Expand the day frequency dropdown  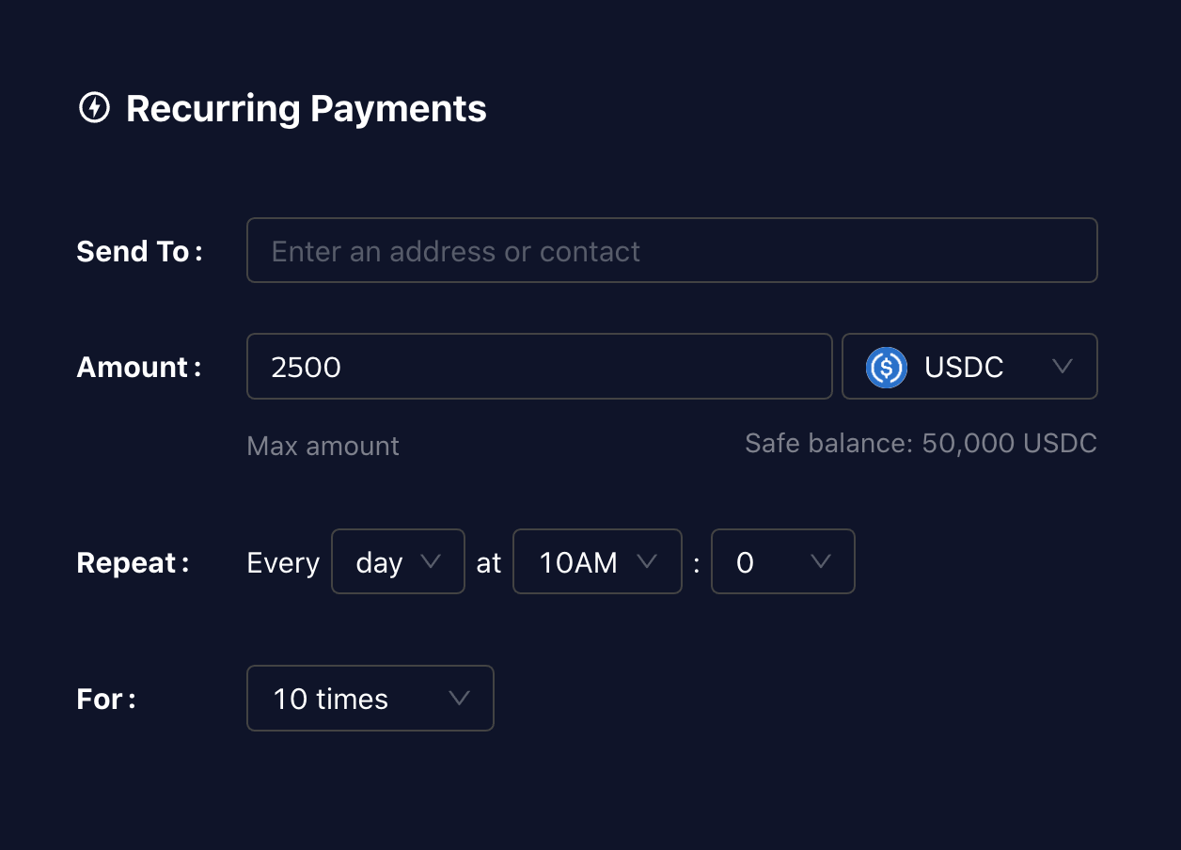[x=398, y=561]
